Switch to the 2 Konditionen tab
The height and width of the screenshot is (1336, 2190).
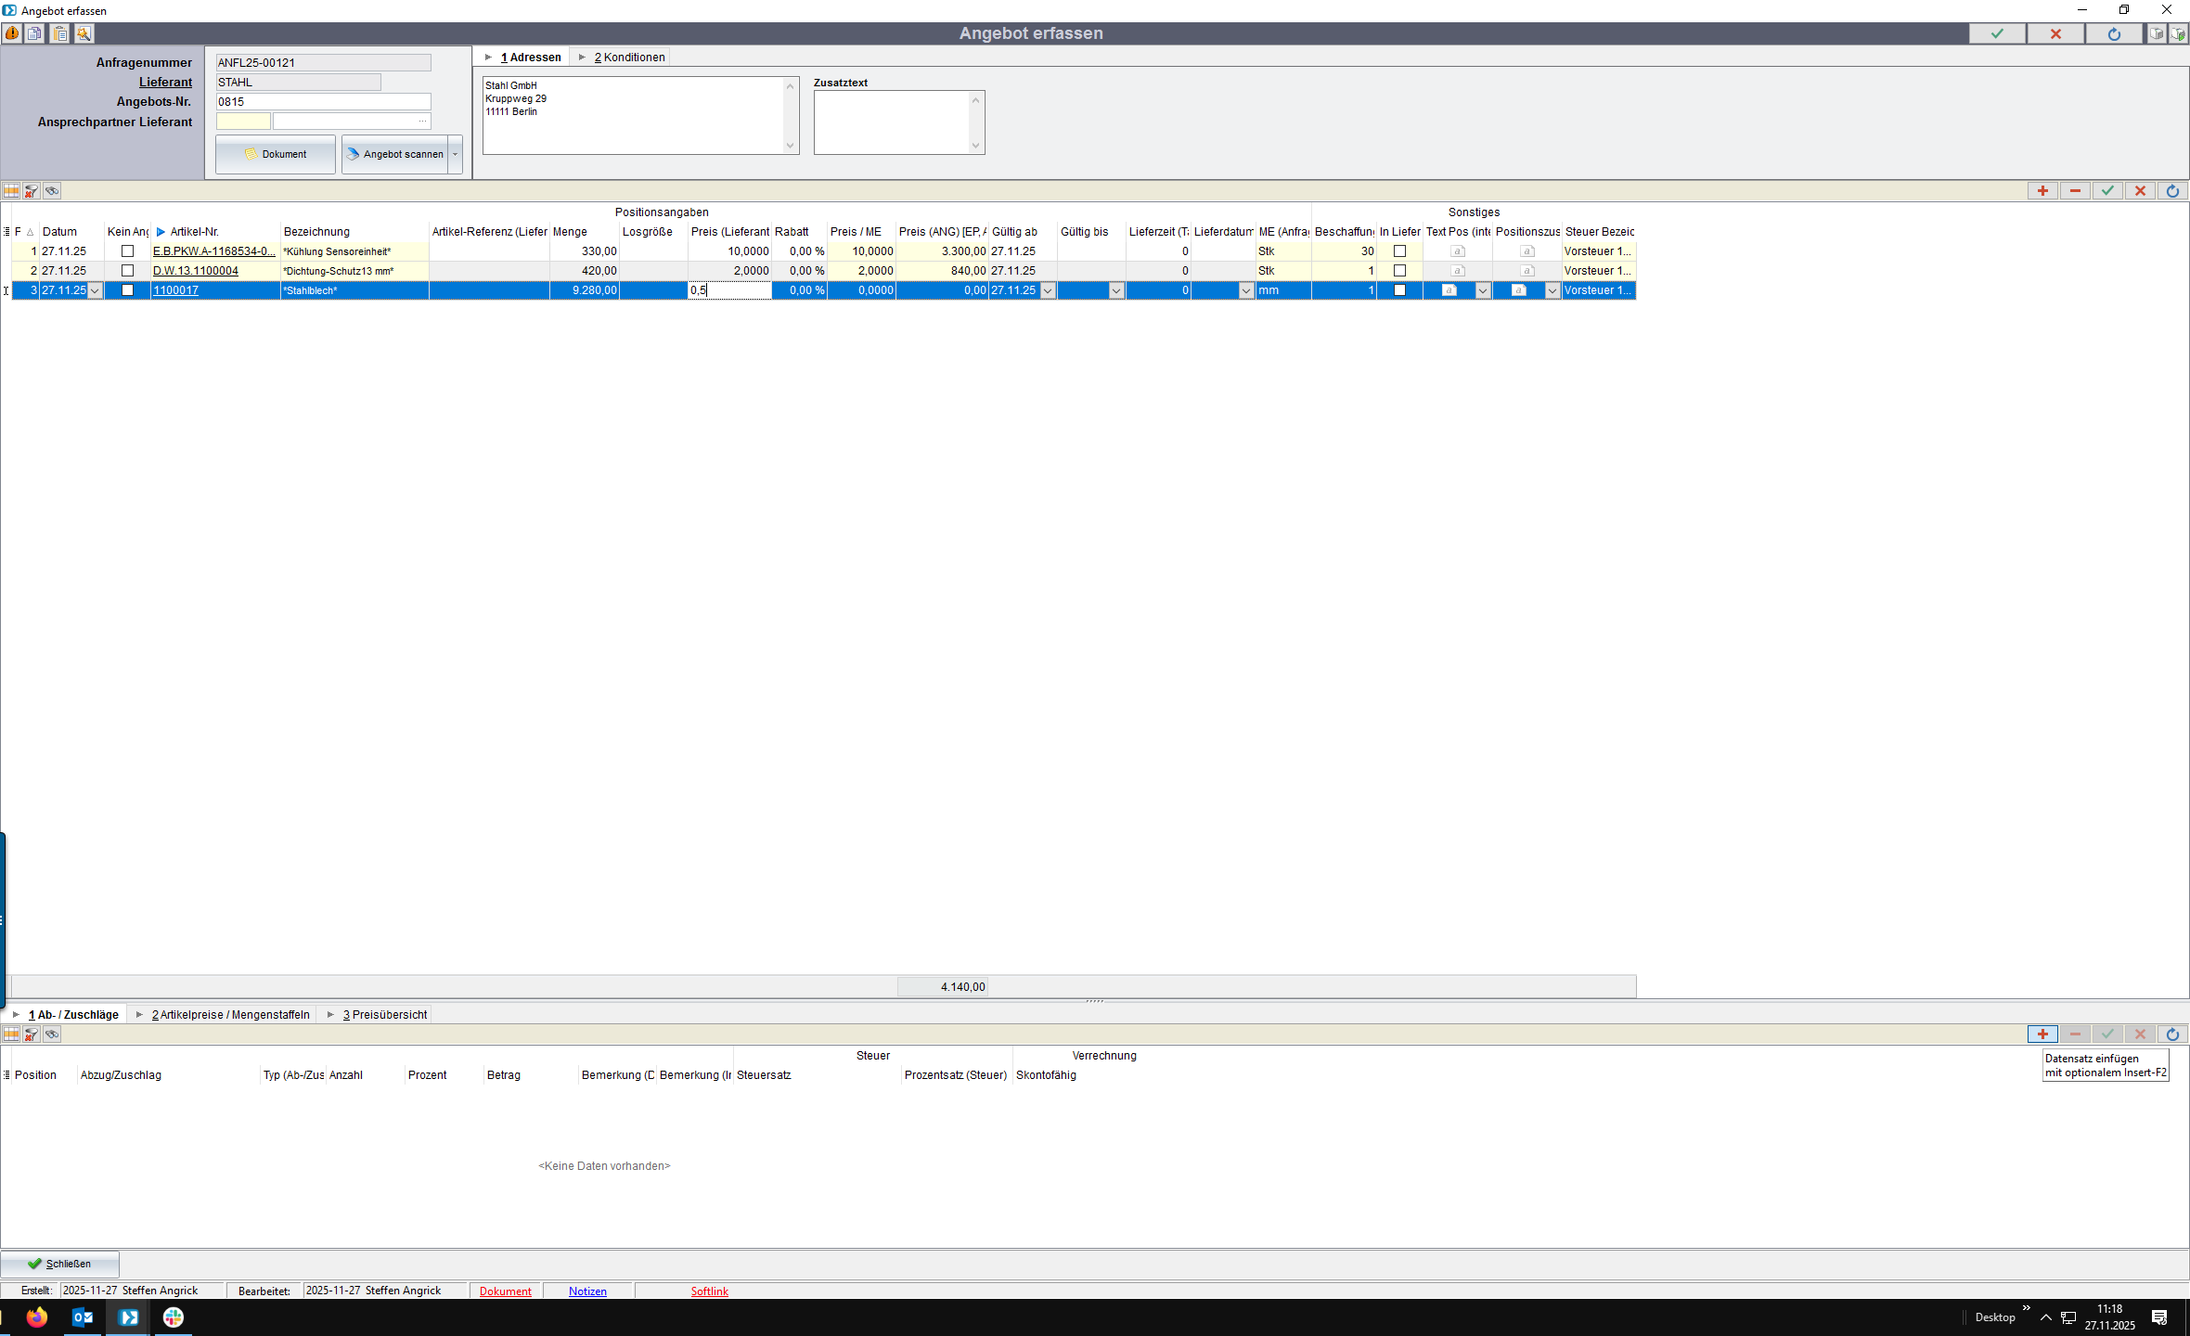pos(629,58)
